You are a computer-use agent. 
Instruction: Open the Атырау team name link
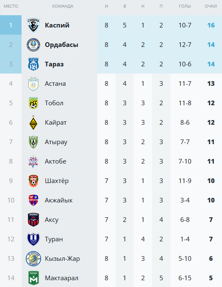[56, 142]
